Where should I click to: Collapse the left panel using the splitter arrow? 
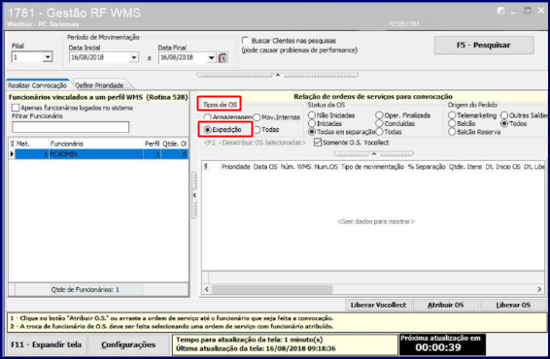coord(194,195)
